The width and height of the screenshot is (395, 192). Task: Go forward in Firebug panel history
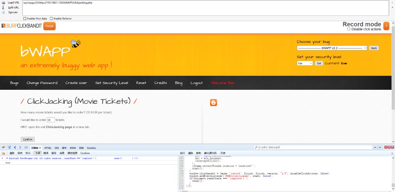20,147
